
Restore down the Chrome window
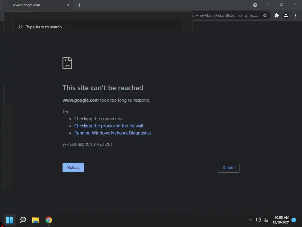click(282, 4)
